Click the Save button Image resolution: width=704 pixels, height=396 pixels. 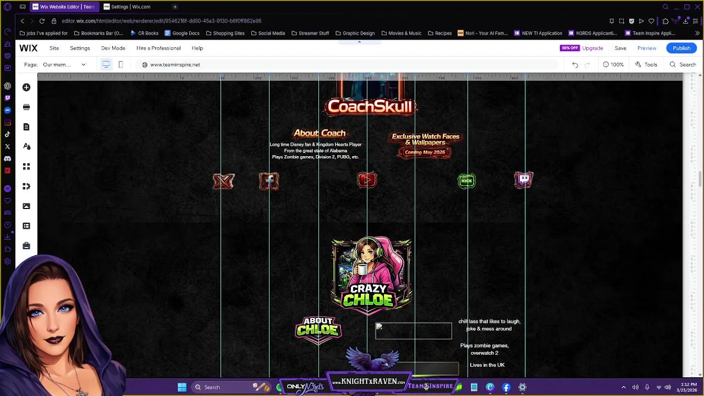coord(620,48)
